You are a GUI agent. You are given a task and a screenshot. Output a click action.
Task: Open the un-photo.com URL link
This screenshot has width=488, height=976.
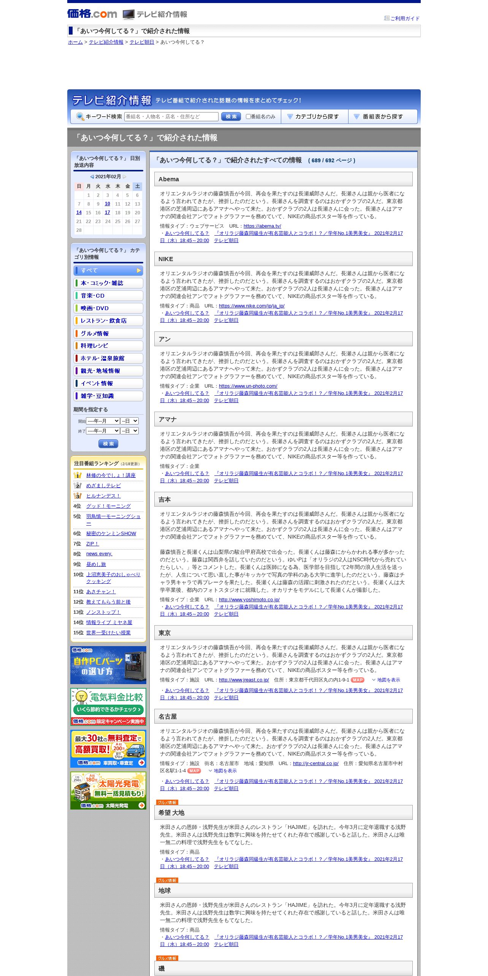pos(248,386)
